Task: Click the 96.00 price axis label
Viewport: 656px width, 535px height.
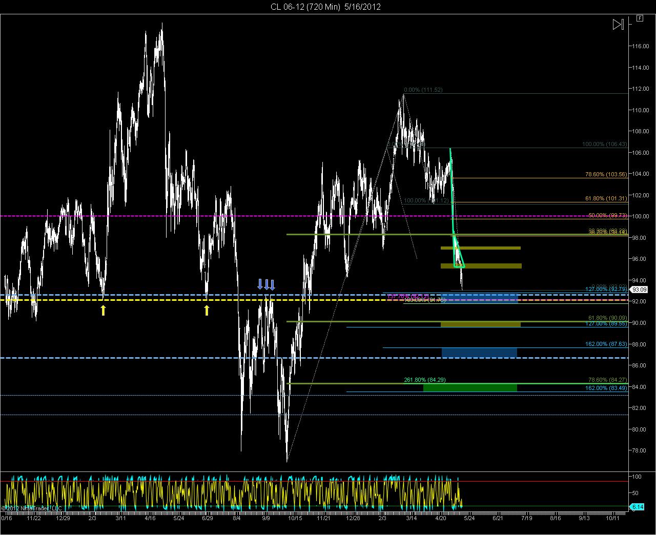Action: [640, 259]
